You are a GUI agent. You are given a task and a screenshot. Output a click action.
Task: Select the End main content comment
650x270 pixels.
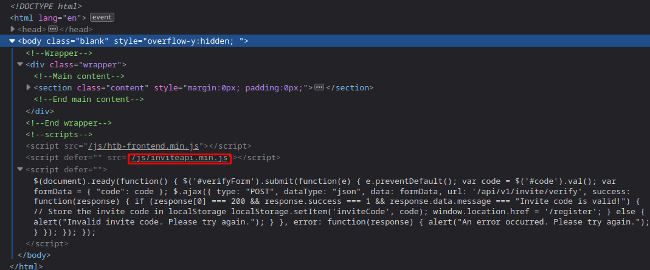(89, 100)
